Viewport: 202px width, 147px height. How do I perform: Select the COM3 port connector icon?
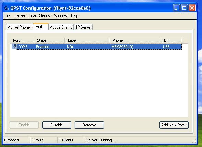click(x=14, y=47)
